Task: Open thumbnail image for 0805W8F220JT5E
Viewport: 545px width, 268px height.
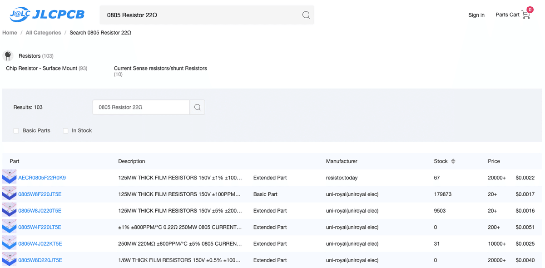Action: (9, 194)
